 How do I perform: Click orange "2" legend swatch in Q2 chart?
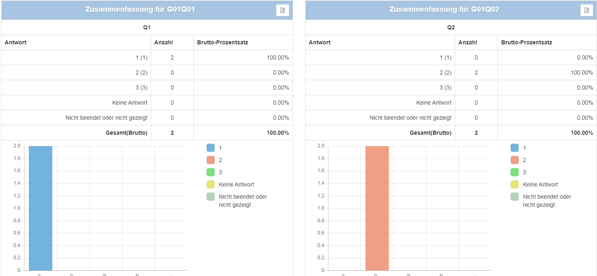pos(514,160)
